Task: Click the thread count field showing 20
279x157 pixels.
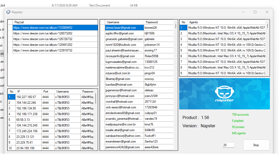Action: 228,145
